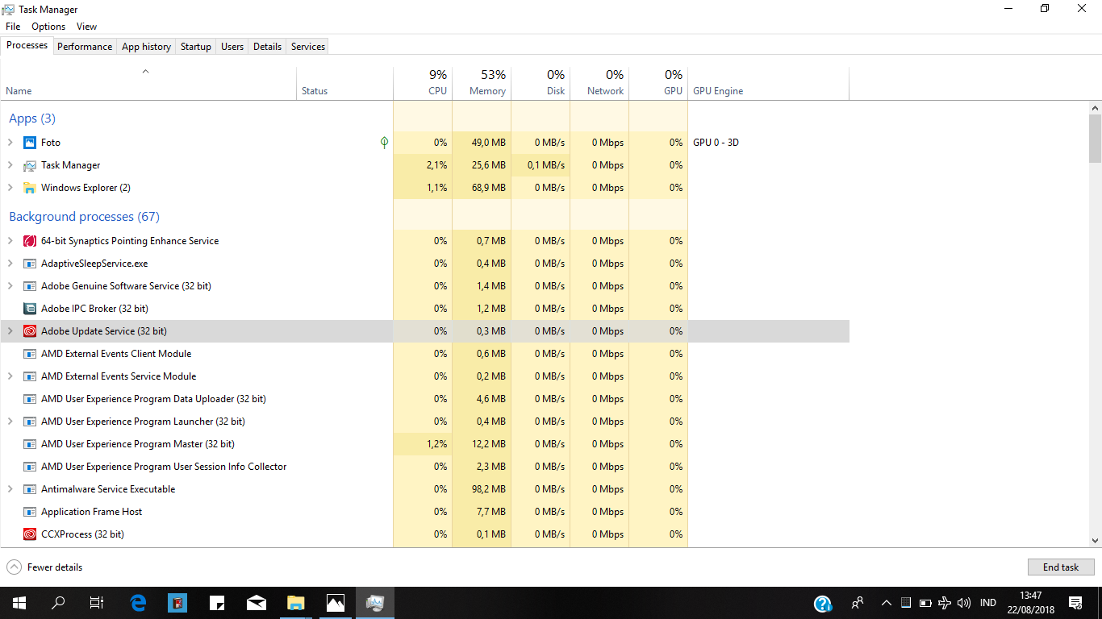Switch to the Details tab

pos(267,47)
